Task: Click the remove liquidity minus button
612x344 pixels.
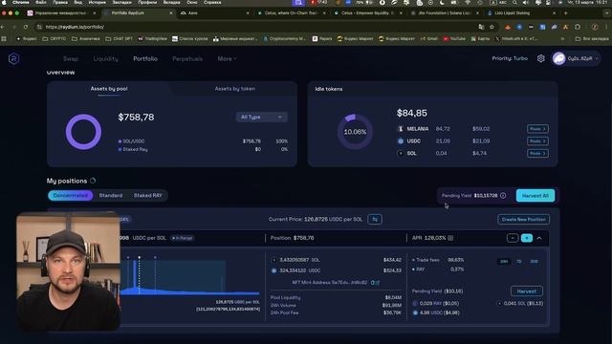Action: click(x=513, y=238)
